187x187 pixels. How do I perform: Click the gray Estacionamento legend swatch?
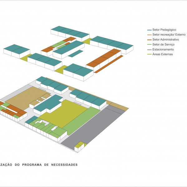pos(149,50)
